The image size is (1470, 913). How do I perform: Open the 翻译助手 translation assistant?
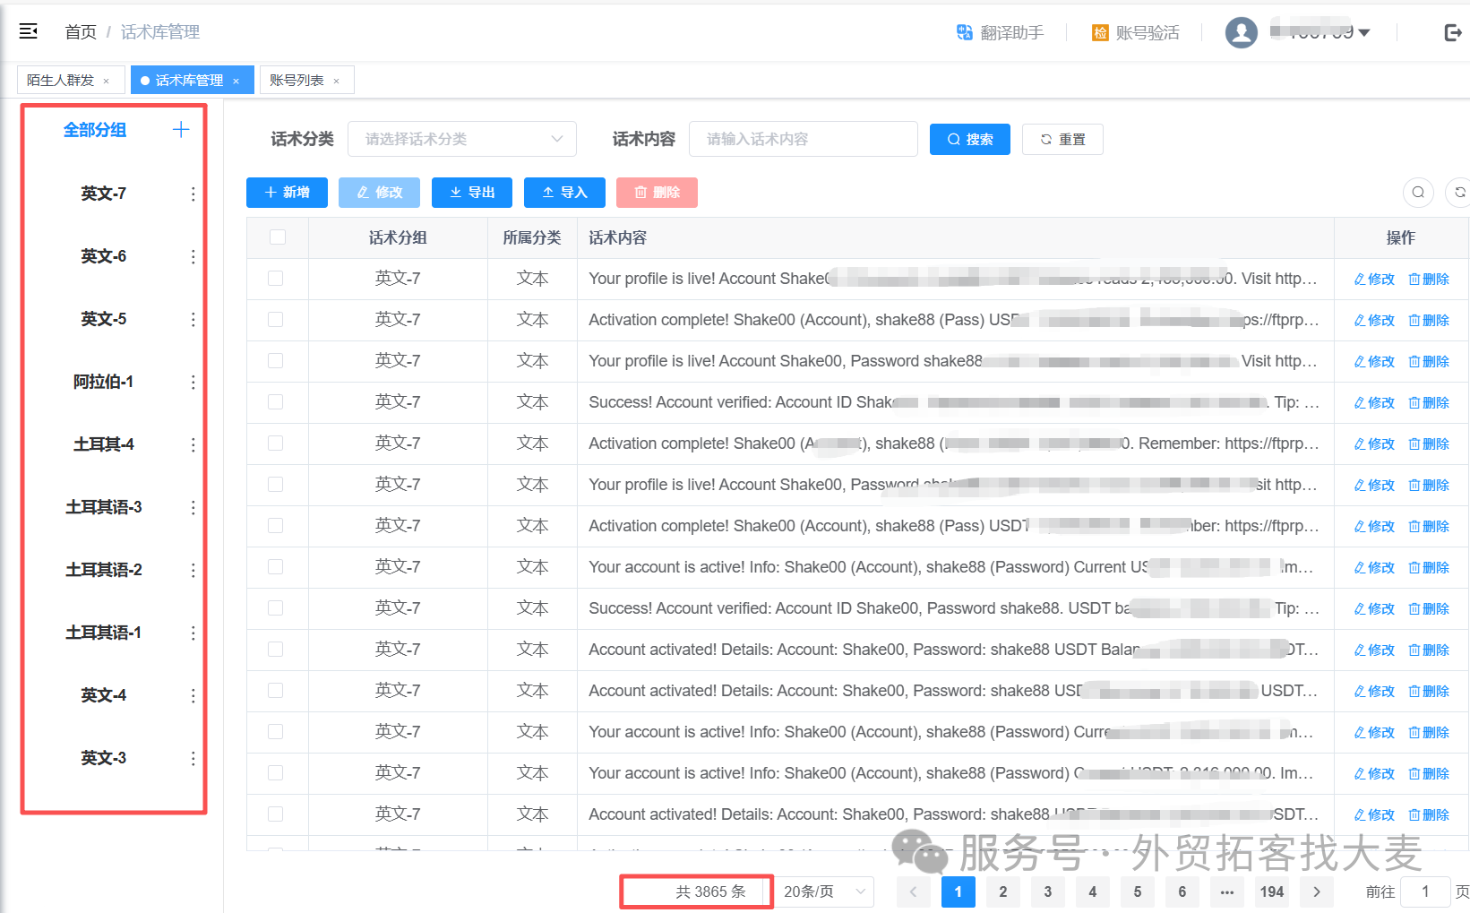(1000, 32)
